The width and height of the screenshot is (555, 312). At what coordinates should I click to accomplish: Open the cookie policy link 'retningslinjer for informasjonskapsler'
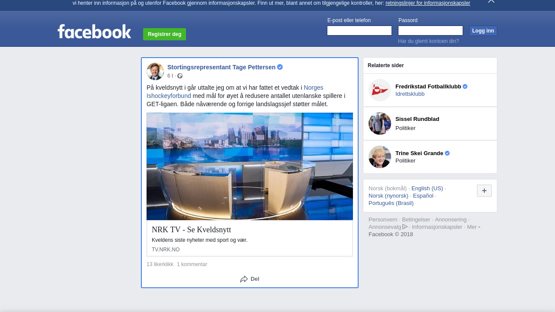pyautogui.click(x=428, y=3)
